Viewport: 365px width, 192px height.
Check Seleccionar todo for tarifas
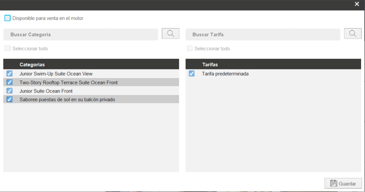pyautogui.click(x=190, y=48)
